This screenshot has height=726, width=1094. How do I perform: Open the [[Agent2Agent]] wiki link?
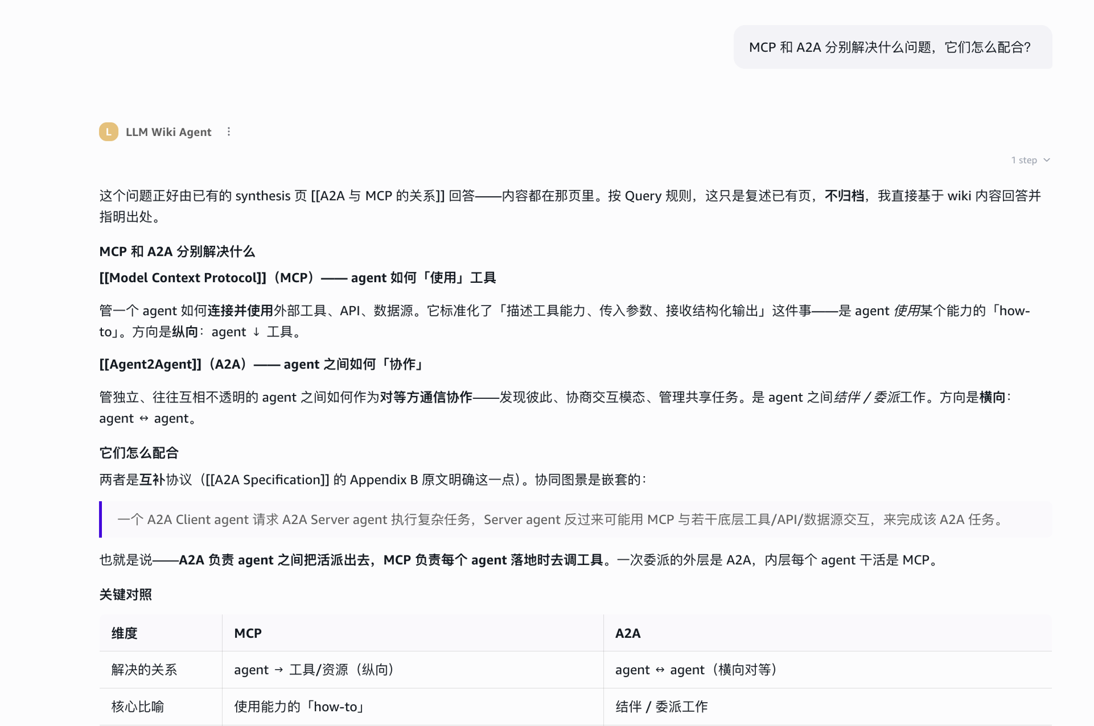coord(151,364)
